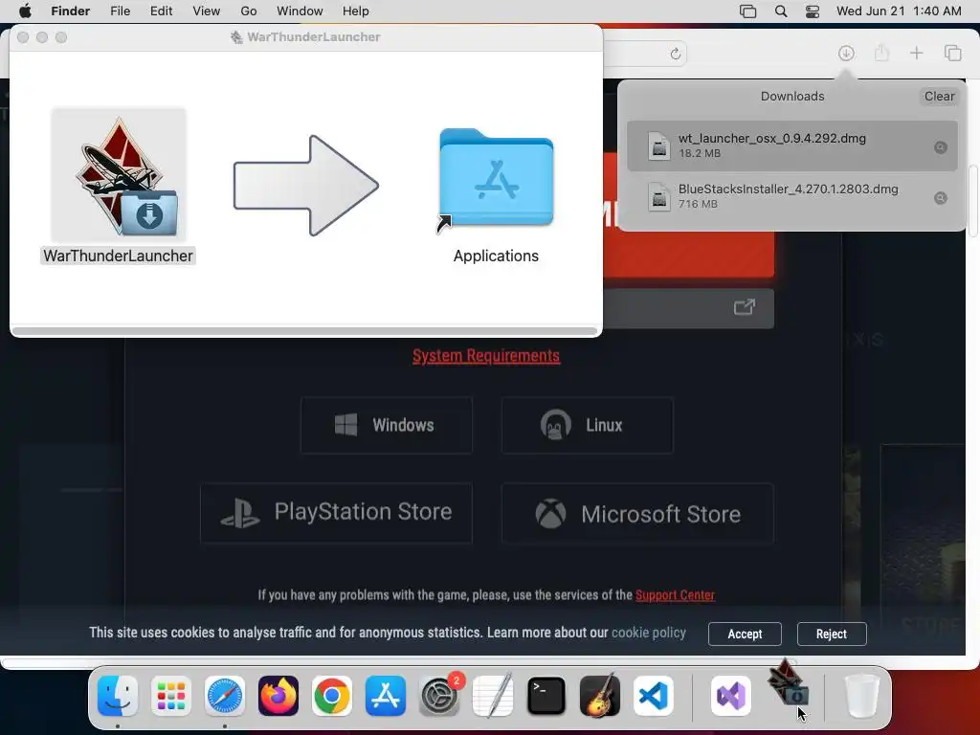The width and height of the screenshot is (980, 735).
Task: Open App Store from the dock
Action: click(x=385, y=696)
